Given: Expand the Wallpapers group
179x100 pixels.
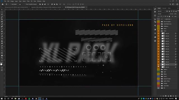Looking at the screenshot, I should (161, 26).
